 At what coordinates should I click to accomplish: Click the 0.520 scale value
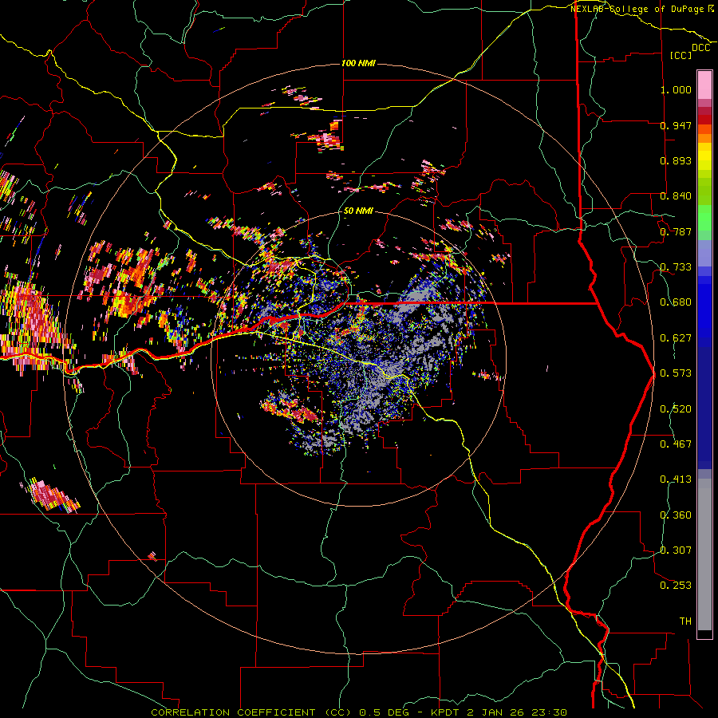click(676, 409)
